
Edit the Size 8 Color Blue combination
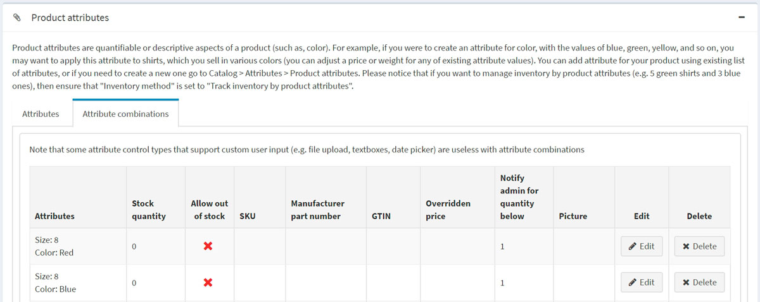point(642,282)
